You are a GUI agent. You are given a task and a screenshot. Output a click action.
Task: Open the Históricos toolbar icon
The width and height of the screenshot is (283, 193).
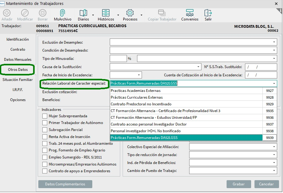tap(106, 13)
